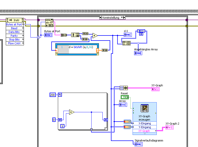Select the Baud property row
The height and width of the screenshot is (147, 198).
click(x=15, y=28)
